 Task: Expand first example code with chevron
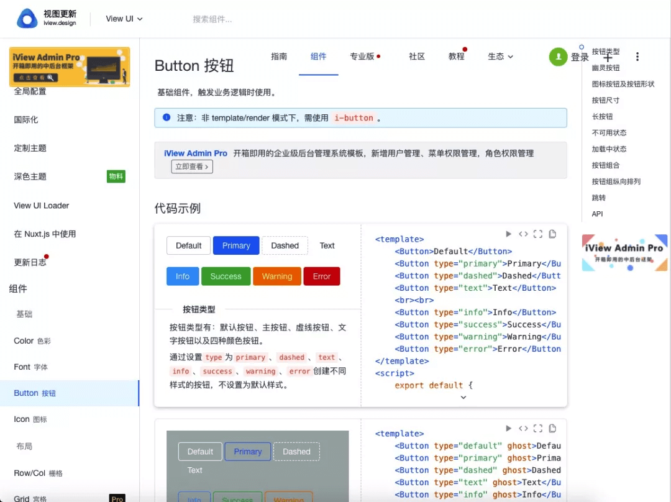[x=463, y=398]
